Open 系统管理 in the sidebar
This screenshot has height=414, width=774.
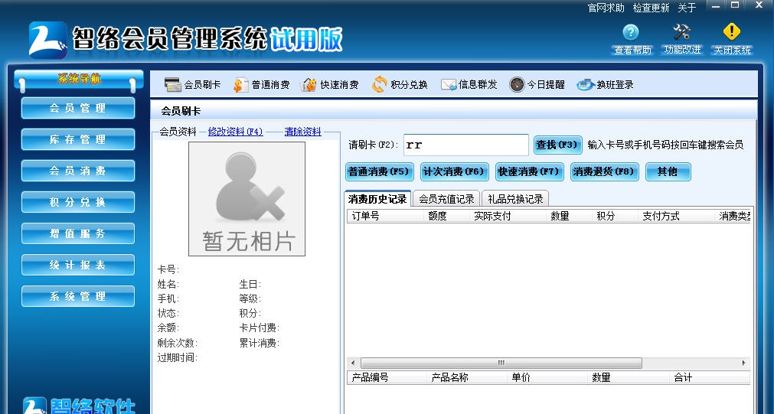pyautogui.click(x=78, y=296)
